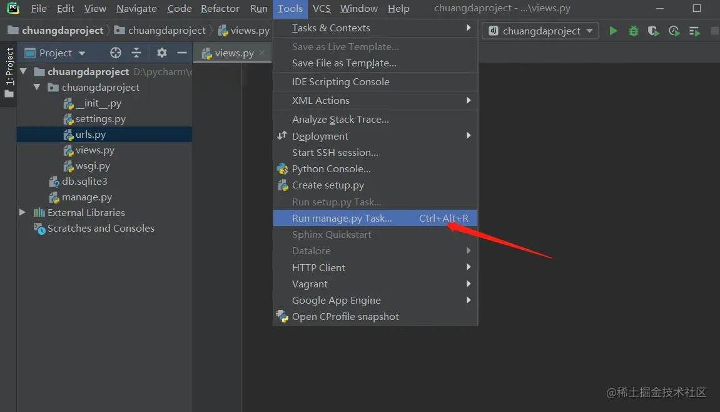Click the Profile run icon
This screenshot has width=720, height=412.
[x=674, y=31]
